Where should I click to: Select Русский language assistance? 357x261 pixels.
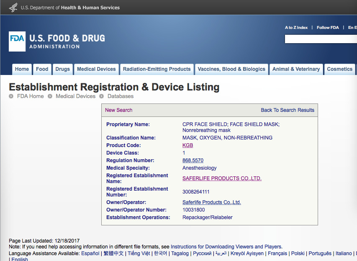[202, 253]
